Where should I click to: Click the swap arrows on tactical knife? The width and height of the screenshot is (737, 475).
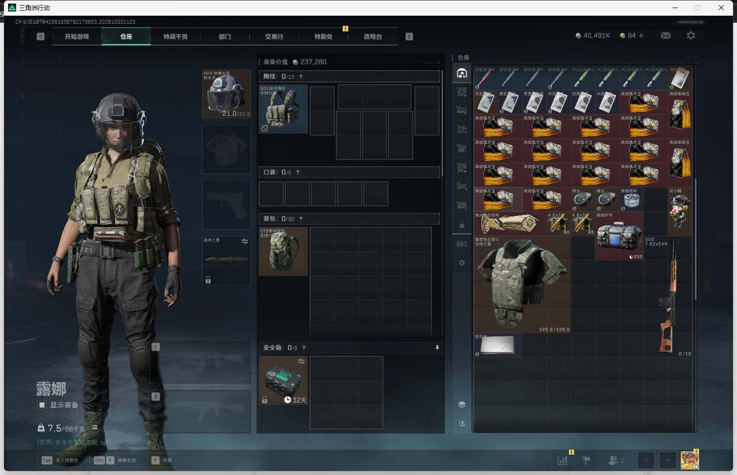(244, 241)
